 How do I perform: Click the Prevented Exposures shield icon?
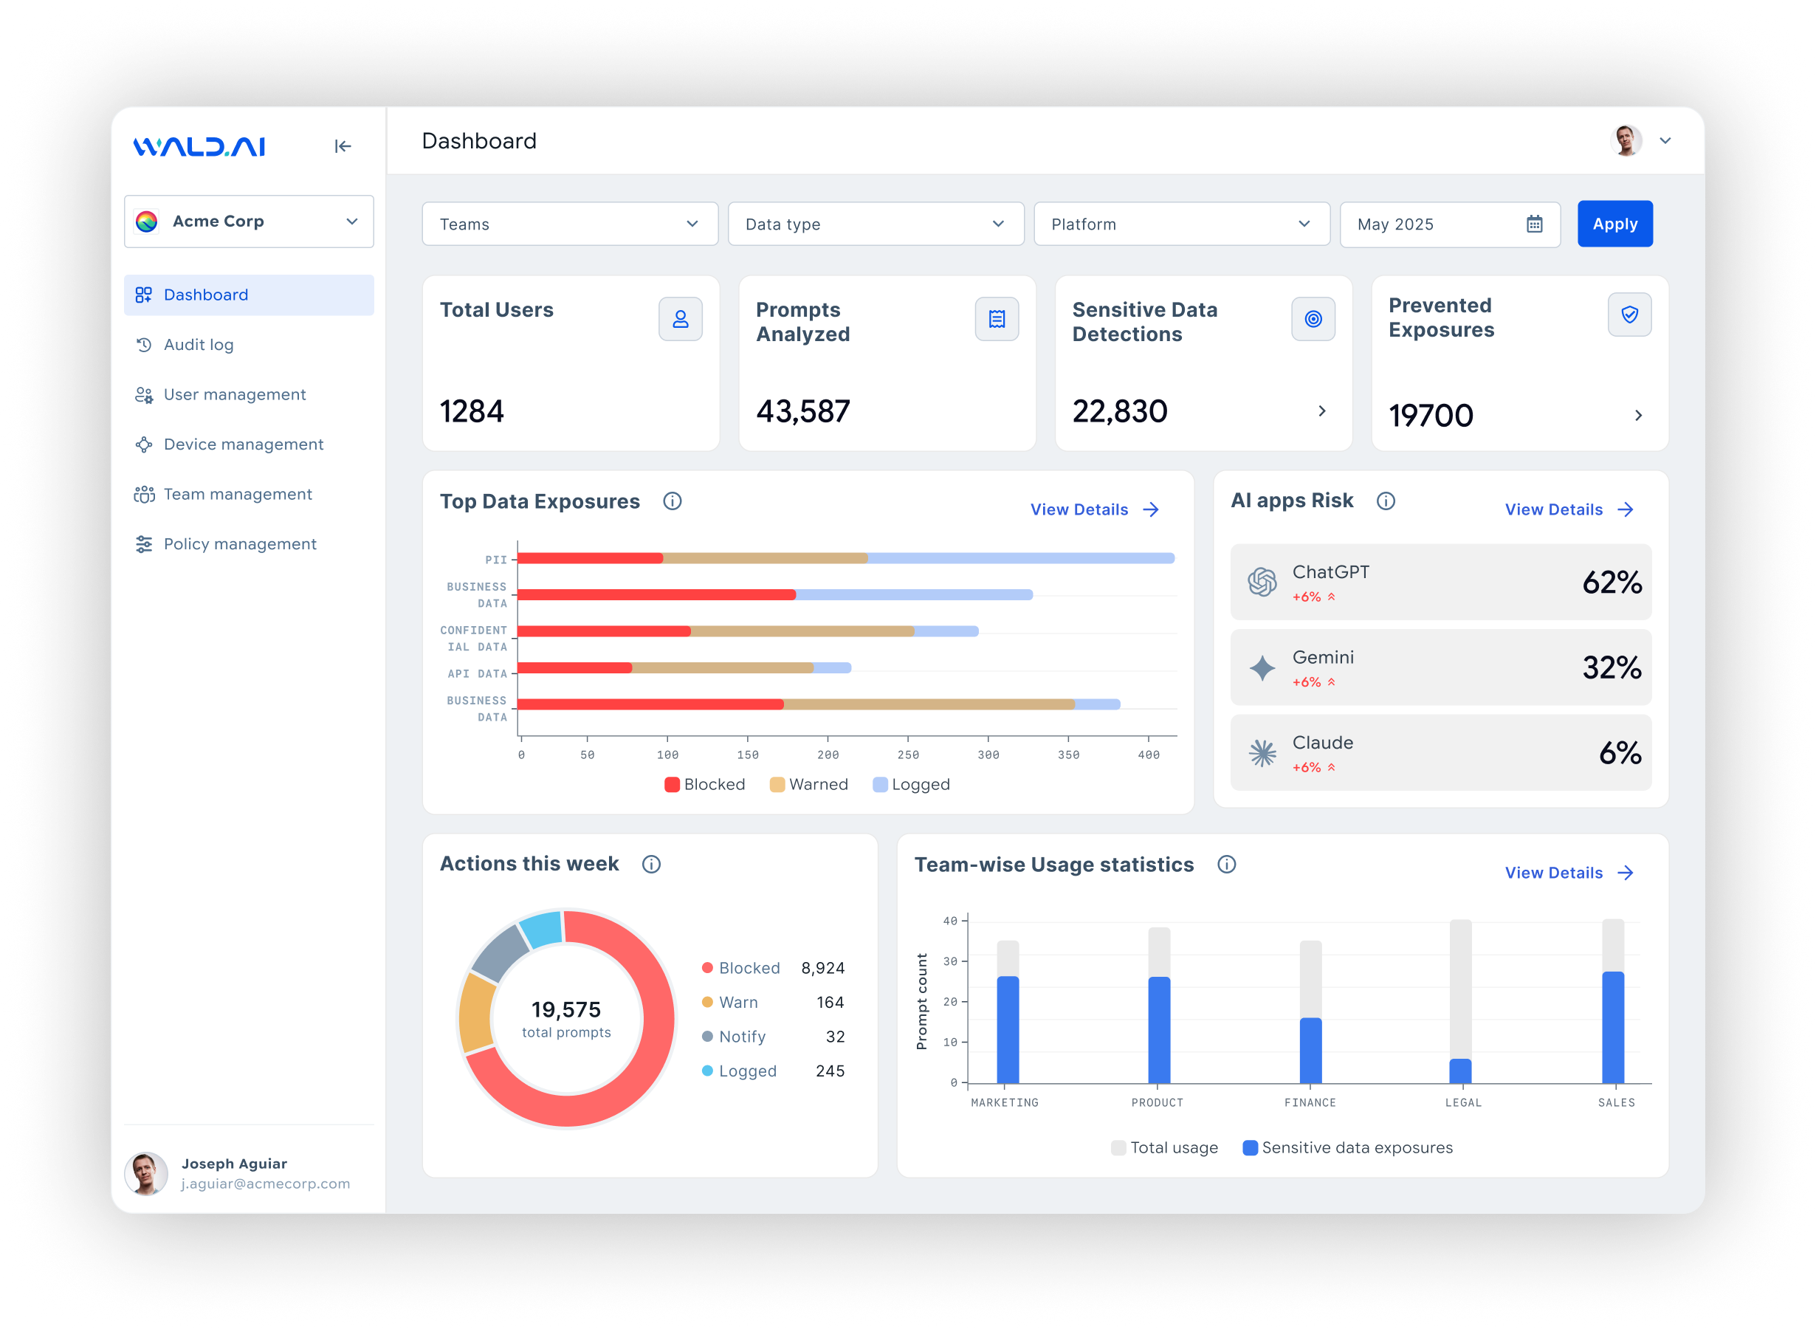1629,315
